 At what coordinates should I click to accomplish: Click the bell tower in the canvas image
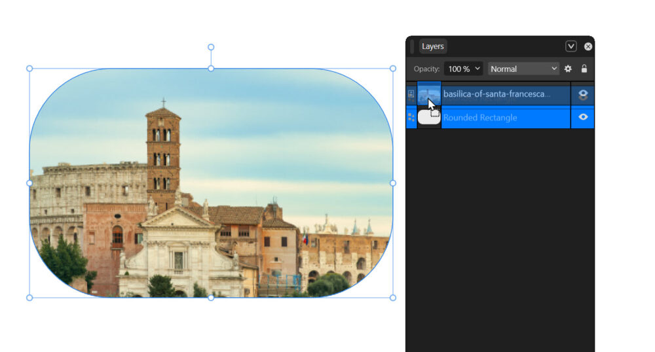tap(163, 154)
